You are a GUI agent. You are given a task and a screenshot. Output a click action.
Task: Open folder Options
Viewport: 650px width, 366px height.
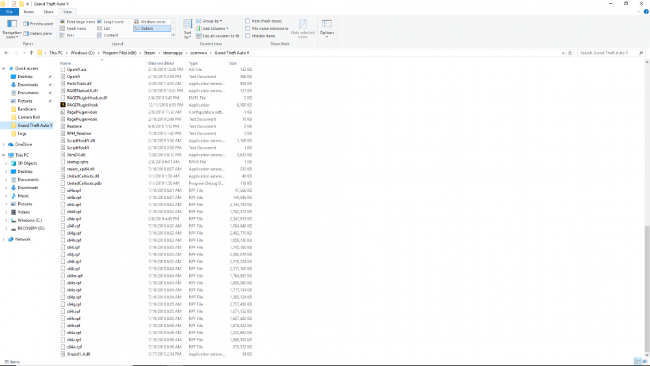327,29
